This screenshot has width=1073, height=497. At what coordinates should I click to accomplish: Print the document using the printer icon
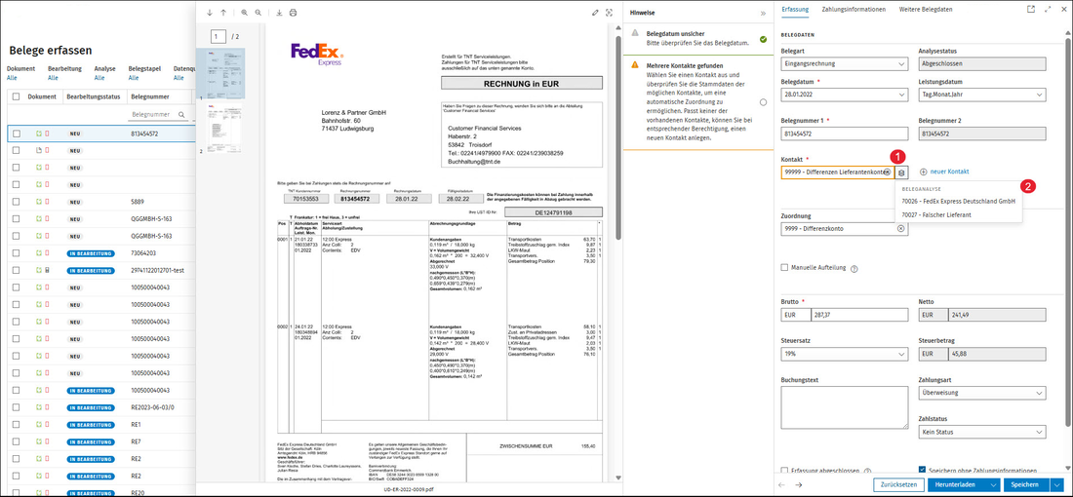coord(293,13)
